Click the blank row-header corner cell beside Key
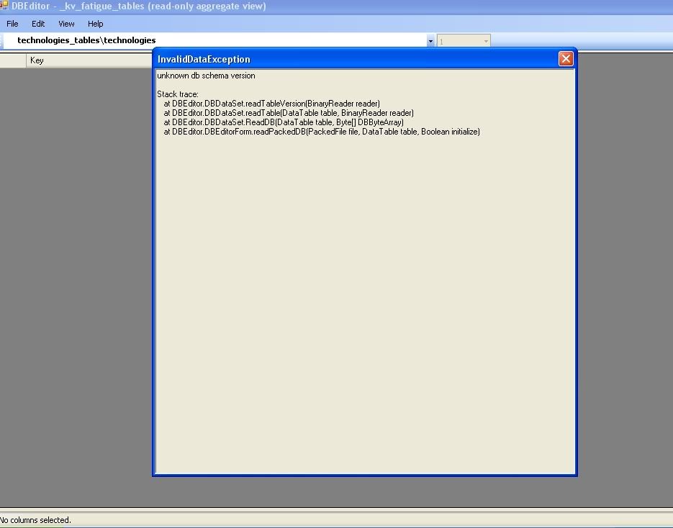Viewport: 673px width, 528px height. click(x=13, y=60)
